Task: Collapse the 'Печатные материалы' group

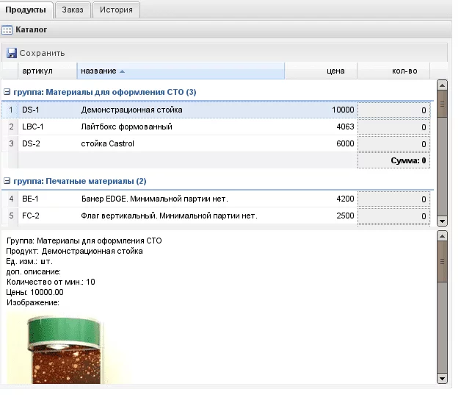Action: (7, 181)
